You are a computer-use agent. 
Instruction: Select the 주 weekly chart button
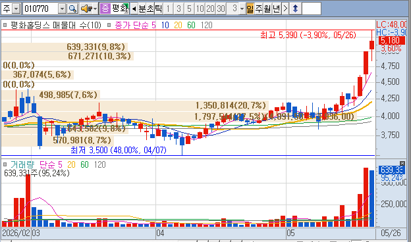coord(258,9)
